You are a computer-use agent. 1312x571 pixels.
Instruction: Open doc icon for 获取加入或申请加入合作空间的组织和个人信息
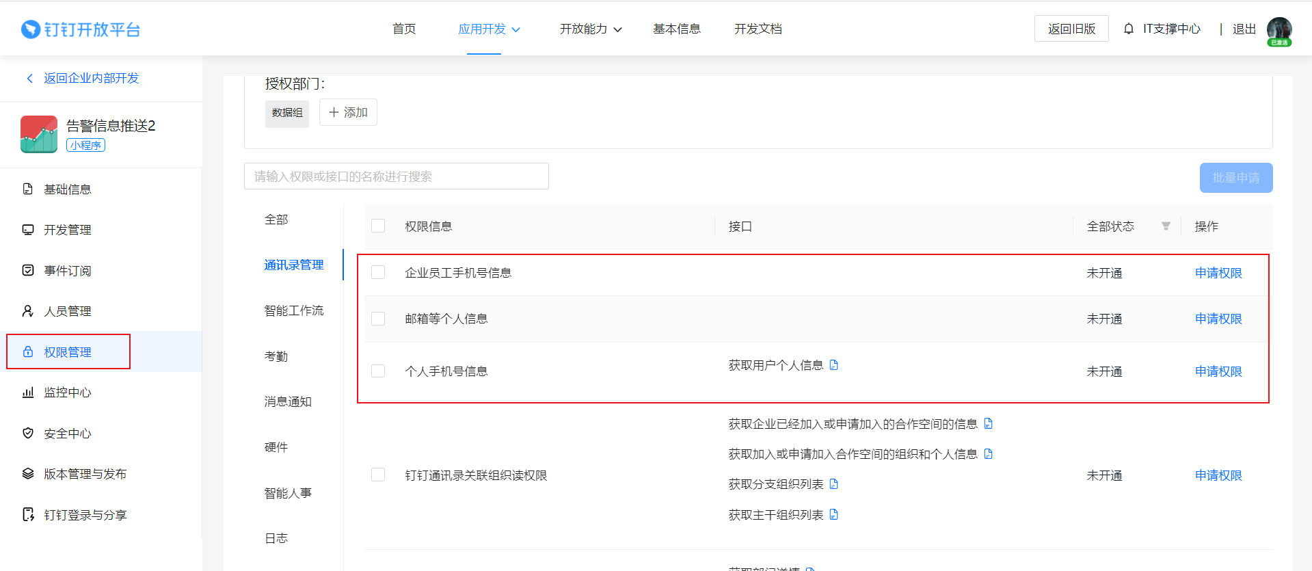tap(988, 454)
